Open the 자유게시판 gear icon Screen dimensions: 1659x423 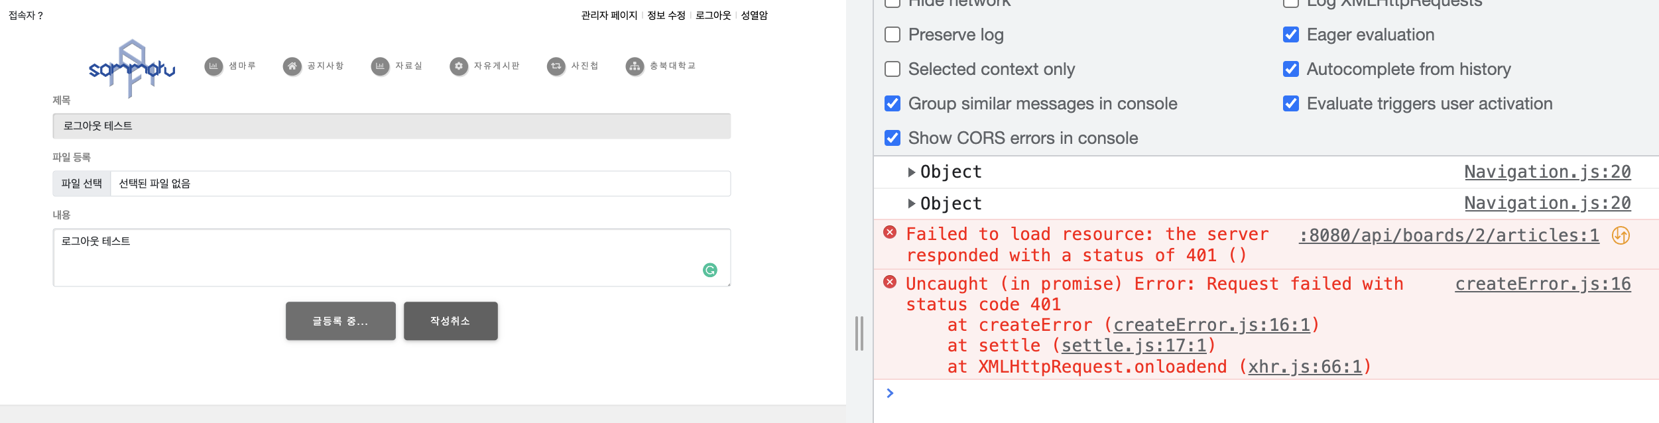[x=459, y=66]
